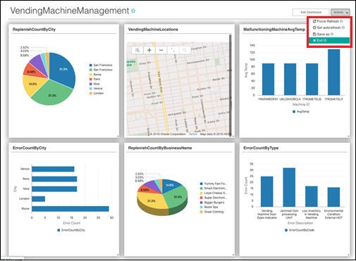Click the favorite star beside VendingMachineManagement title
Image resolution: width=356 pixels, height=261 pixels.
pos(133,11)
